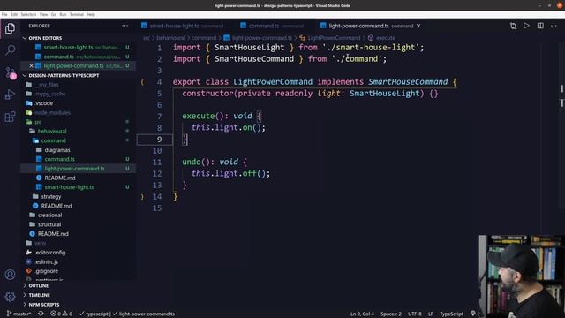565x318 pixels.
Task: Open the Go menu
Action: click(x=53, y=14)
